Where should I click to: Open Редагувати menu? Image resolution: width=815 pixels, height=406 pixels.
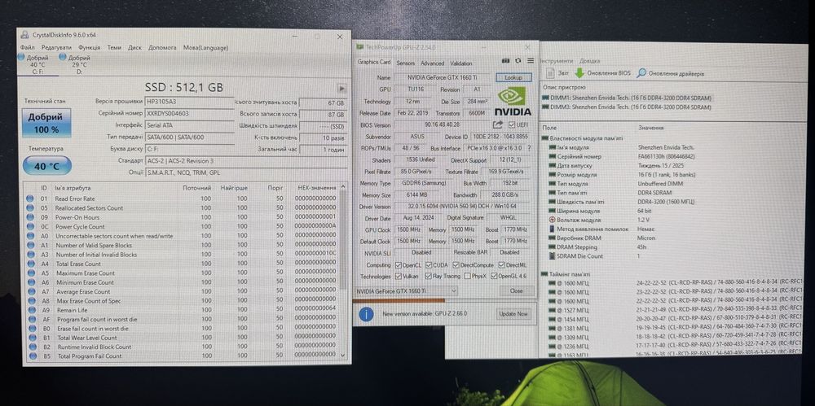point(57,47)
